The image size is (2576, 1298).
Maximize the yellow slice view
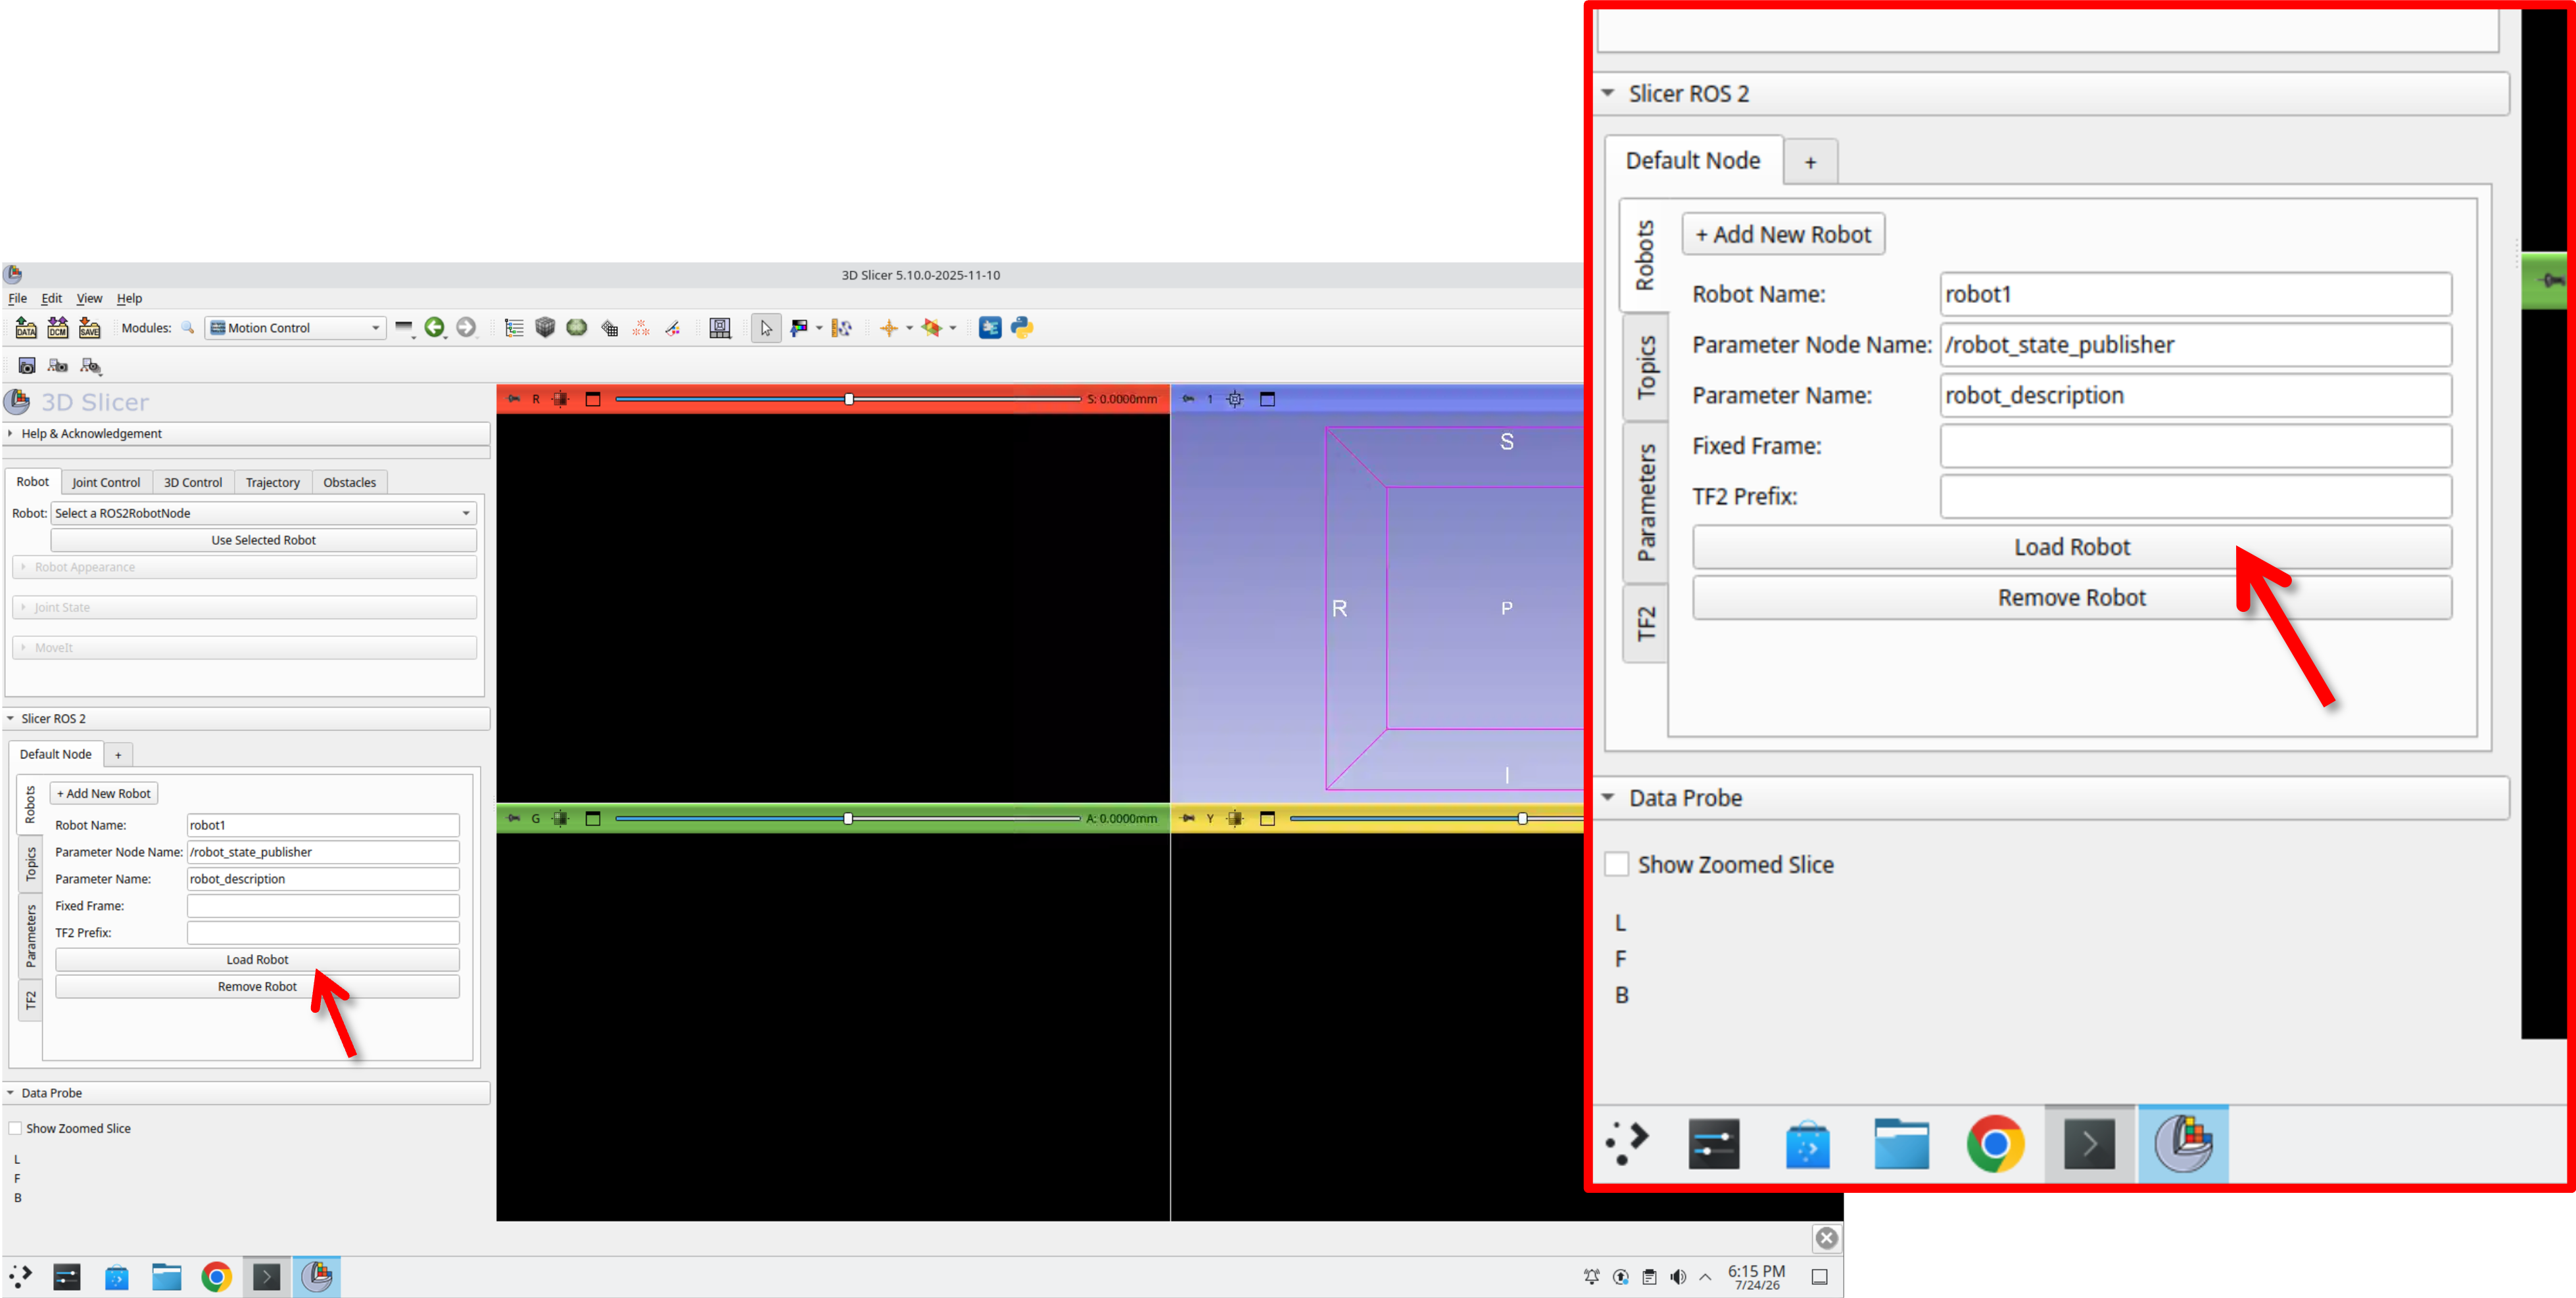(1267, 818)
